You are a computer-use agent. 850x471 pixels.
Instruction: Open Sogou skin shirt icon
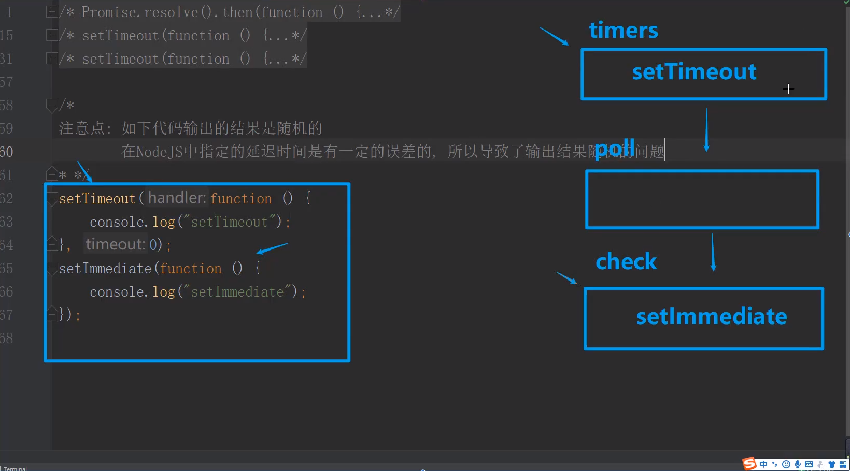click(x=832, y=464)
